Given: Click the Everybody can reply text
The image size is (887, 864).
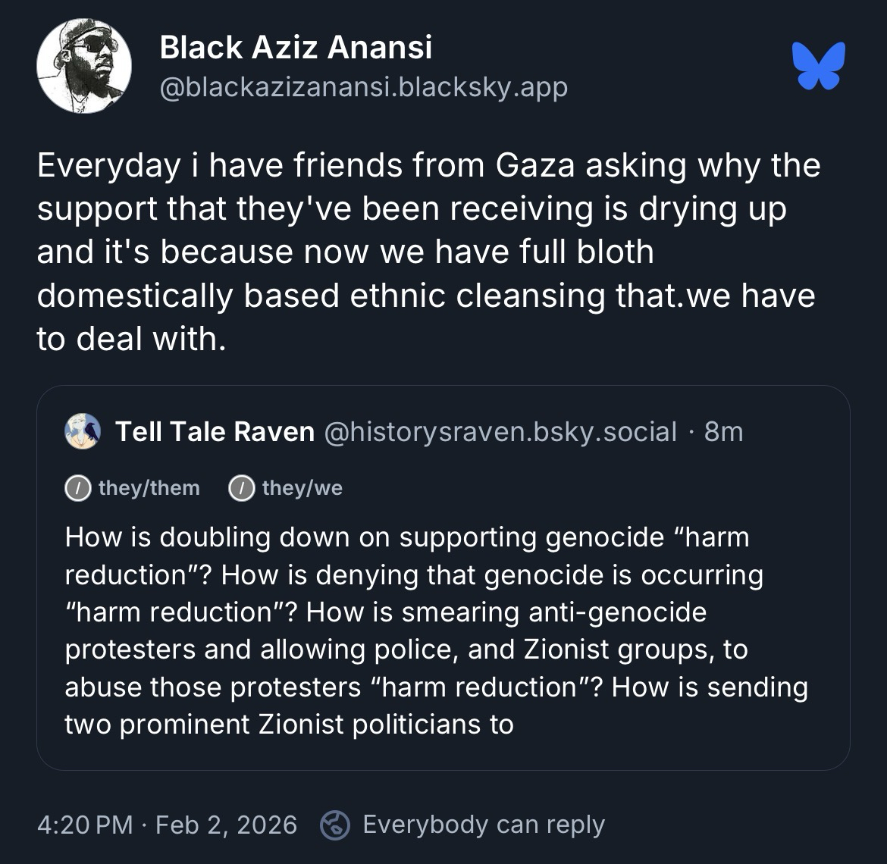Looking at the screenshot, I should pyautogui.click(x=484, y=825).
